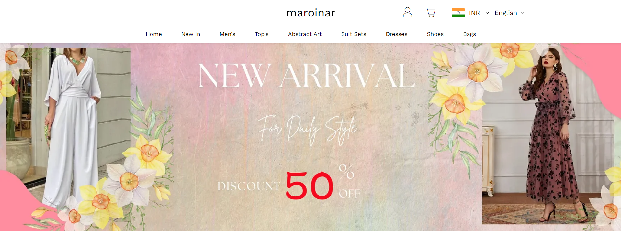
Task: Open the New In menu
Action: pyautogui.click(x=191, y=34)
